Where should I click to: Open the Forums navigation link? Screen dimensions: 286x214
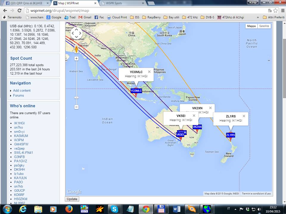(x=18, y=95)
